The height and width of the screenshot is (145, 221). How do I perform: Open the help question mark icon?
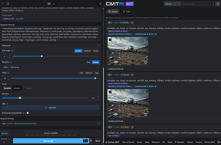click(x=8, y=4)
